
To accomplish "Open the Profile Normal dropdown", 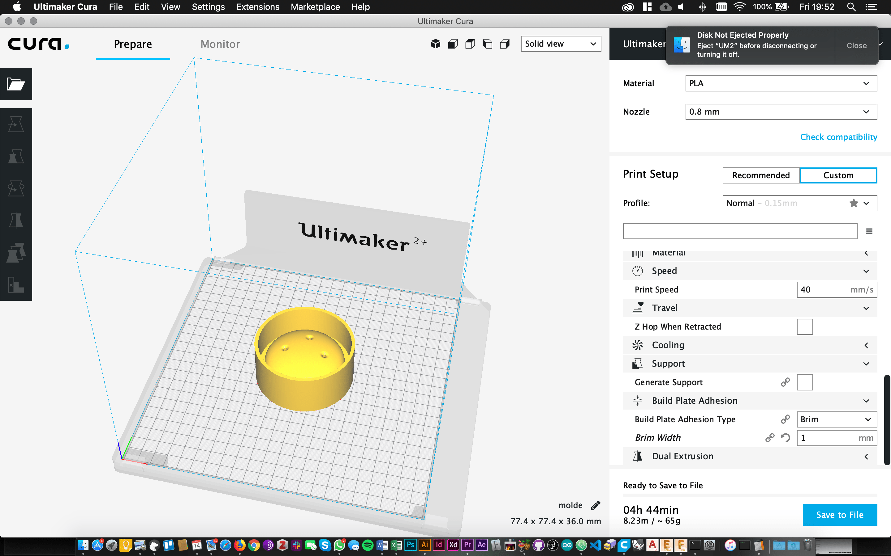I will (800, 203).
